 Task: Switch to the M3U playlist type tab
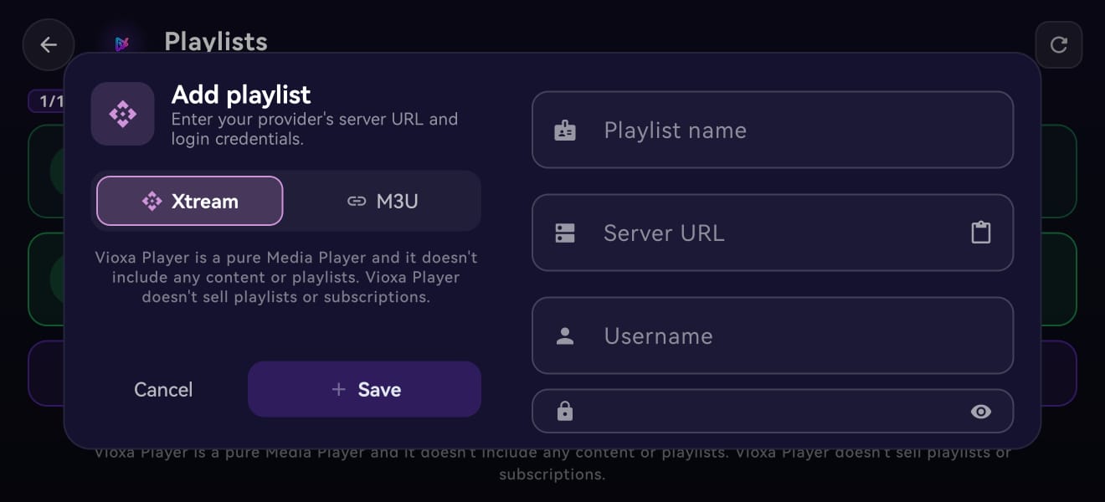coord(383,201)
